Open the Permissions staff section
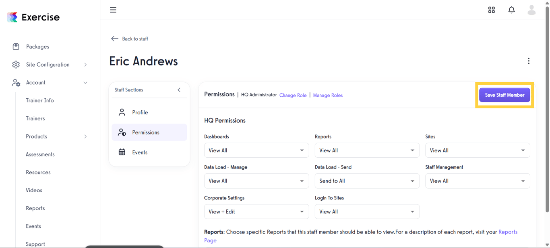The height and width of the screenshot is (248, 550). tap(149, 132)
